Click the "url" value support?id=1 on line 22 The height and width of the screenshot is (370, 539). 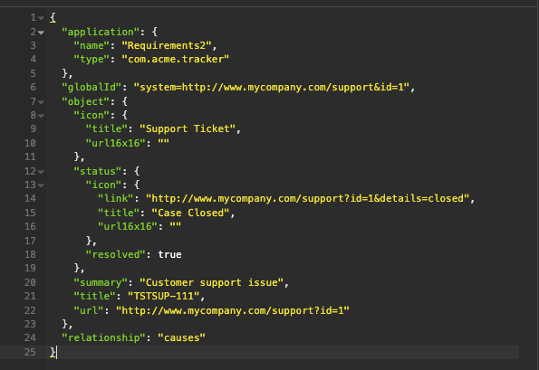pos(233,310)
